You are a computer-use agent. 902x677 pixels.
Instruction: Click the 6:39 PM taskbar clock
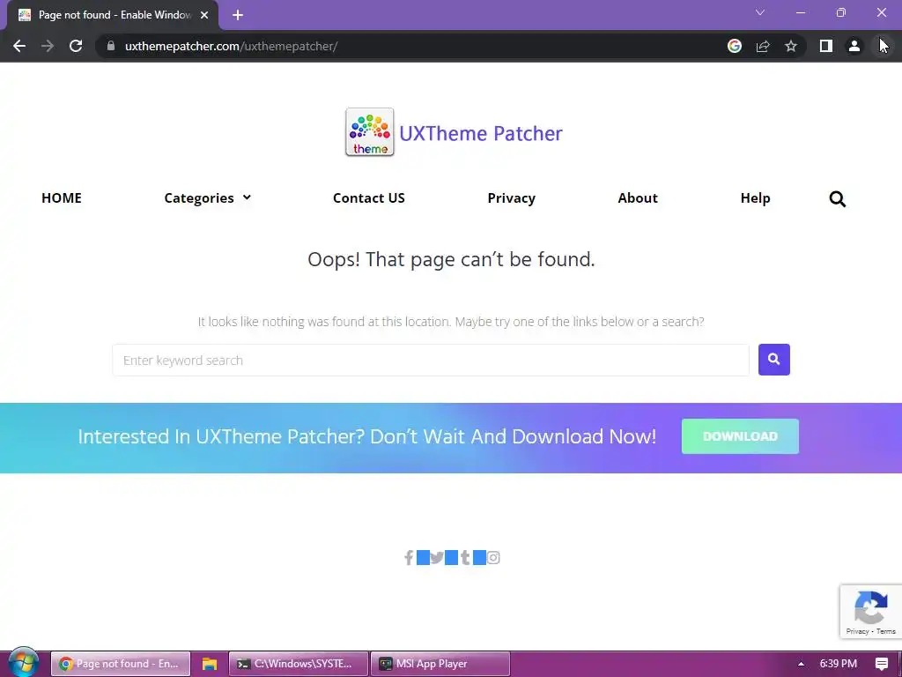click(839, 664)
